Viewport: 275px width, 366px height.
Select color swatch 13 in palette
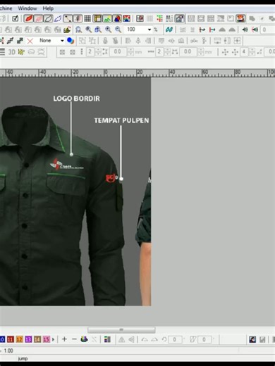click(28, 339)
